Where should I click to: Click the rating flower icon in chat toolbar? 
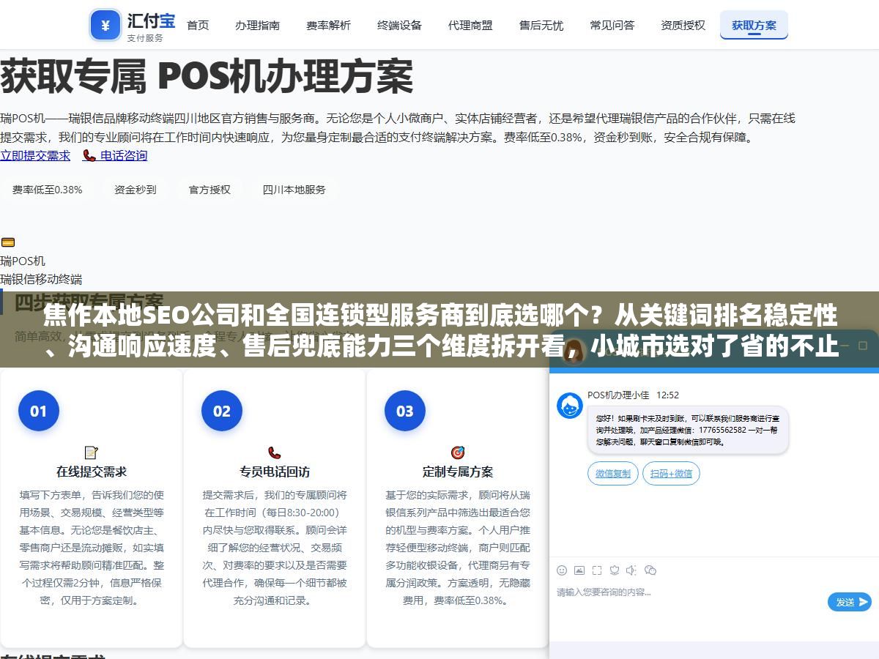coord(615,570)
